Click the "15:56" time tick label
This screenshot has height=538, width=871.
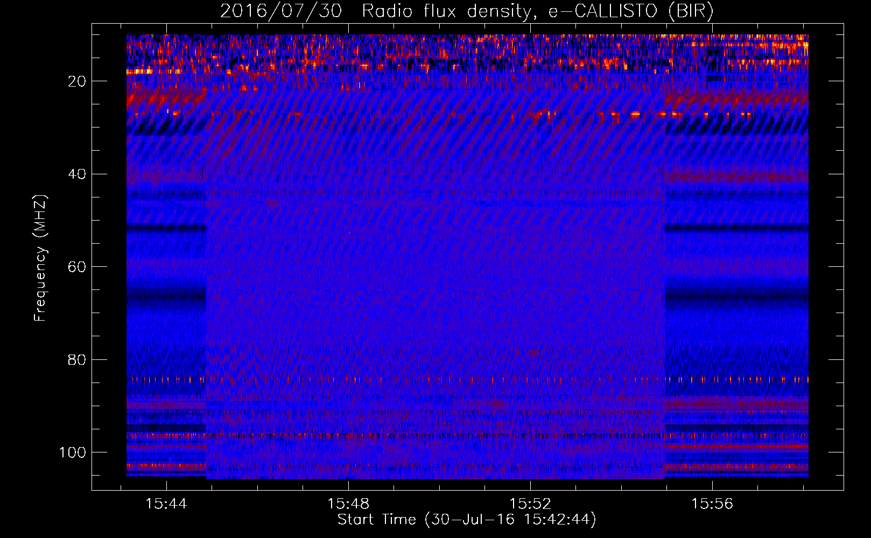click(x=712, y=504)
